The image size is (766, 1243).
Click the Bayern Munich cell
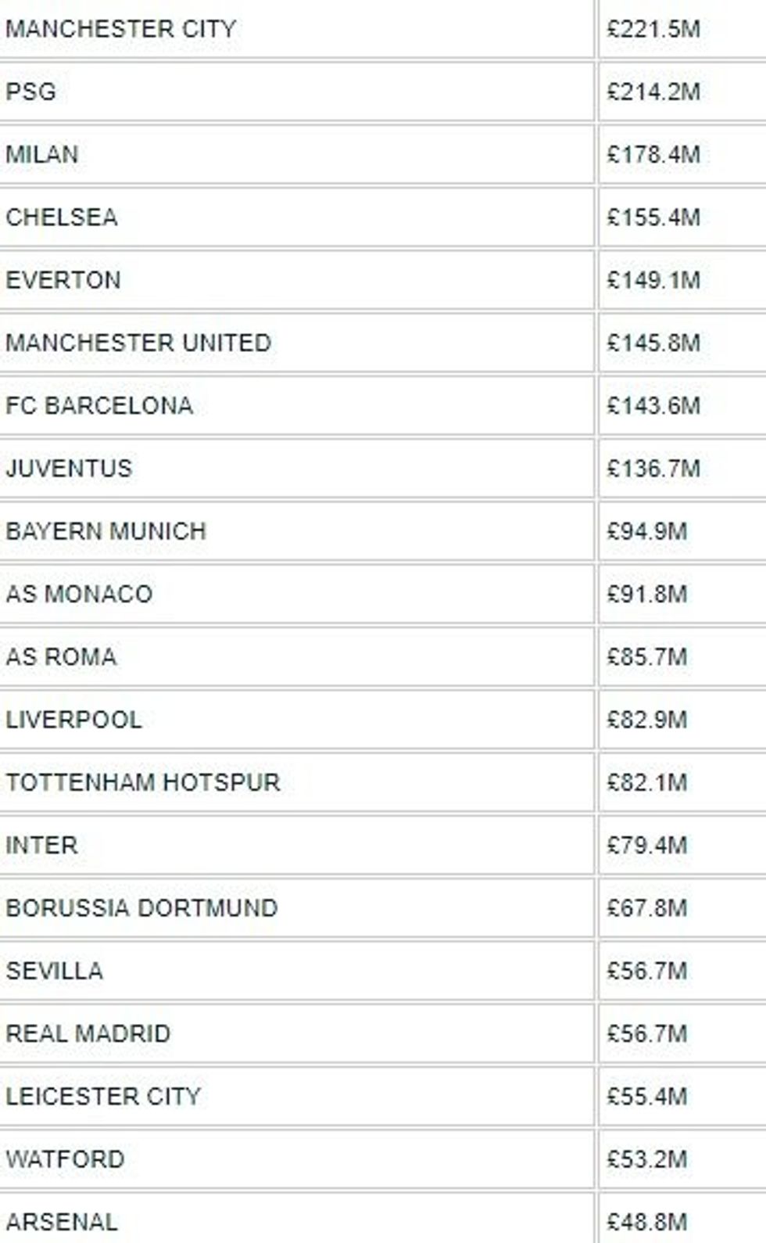pos(106,531)
